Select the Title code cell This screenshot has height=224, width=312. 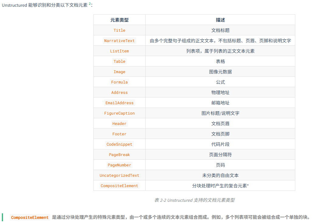(x=120, y=30)
